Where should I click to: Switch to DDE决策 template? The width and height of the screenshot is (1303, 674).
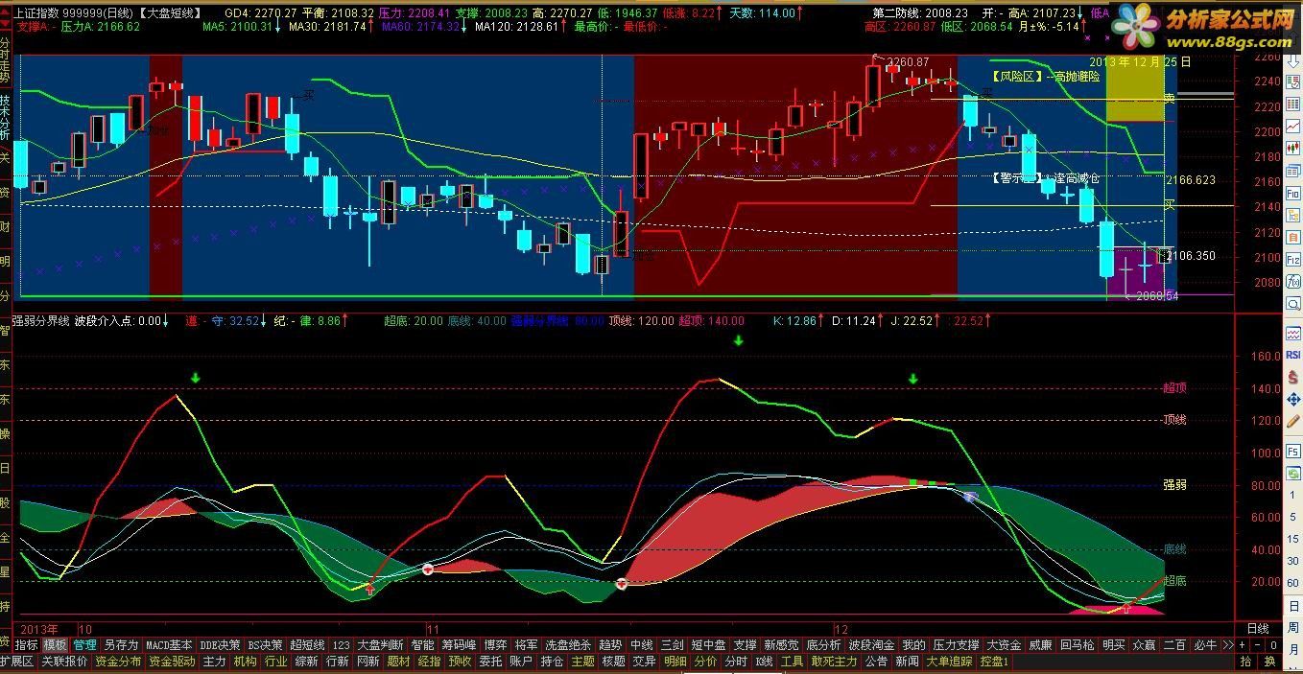(x=220, y=645)
